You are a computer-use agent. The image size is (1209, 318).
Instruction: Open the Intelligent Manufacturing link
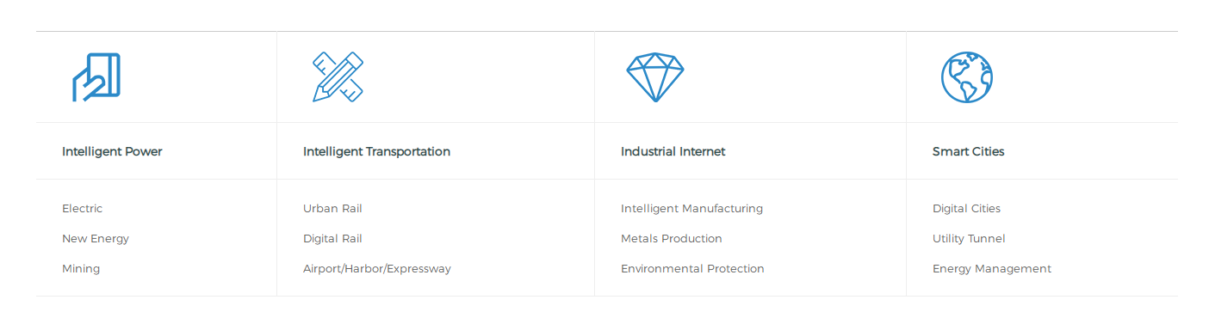tap(692, 209)
